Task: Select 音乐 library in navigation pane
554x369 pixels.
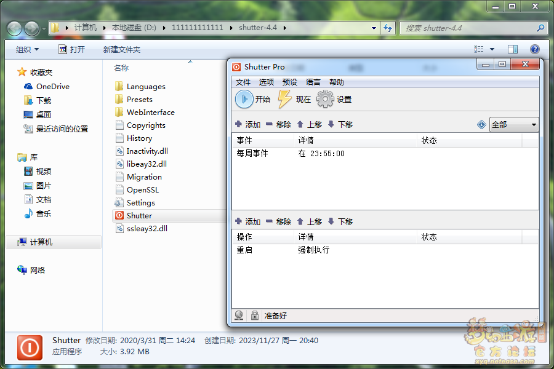Action: coord(38,213)
